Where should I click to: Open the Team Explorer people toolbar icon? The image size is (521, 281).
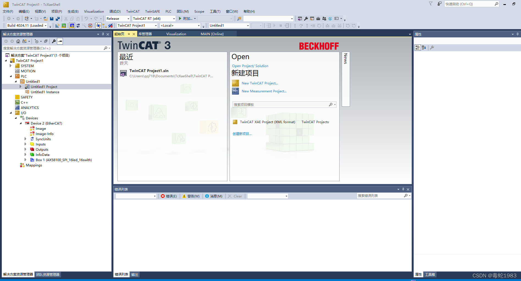[x=324, y=18]
